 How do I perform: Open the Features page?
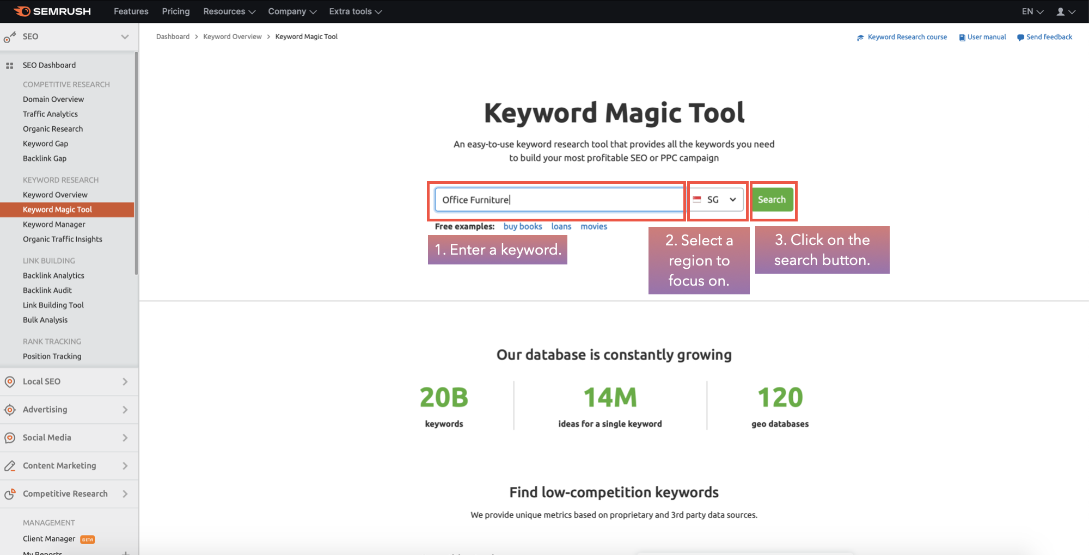(x=131, y=11)
